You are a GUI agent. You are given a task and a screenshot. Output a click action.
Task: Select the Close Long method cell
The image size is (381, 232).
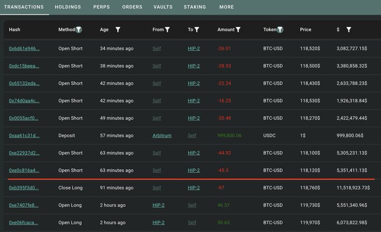pos(71,188)
